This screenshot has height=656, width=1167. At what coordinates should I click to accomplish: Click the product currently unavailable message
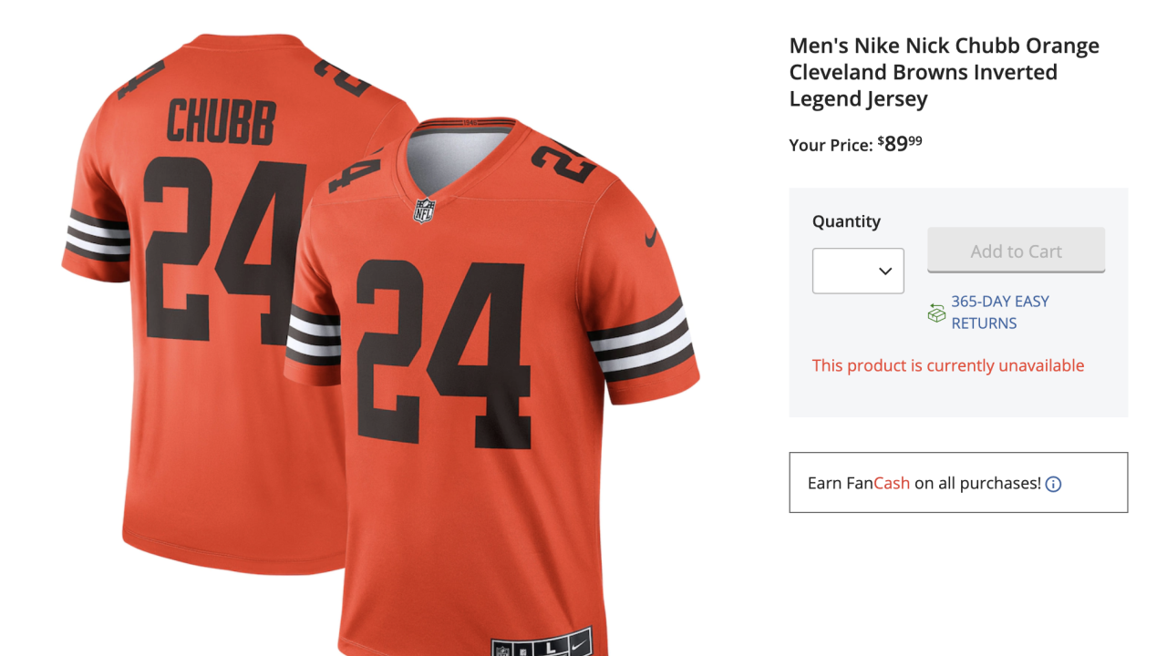pos(948,366)
